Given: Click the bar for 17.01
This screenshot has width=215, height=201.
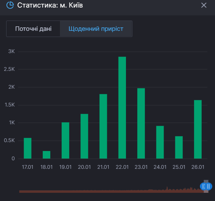Looking at the screenshot, I should (28, 148).
